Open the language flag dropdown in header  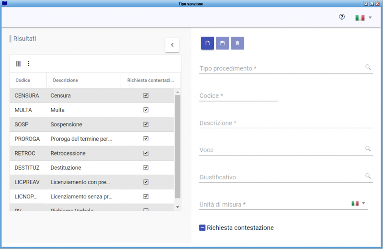(363, 18)
